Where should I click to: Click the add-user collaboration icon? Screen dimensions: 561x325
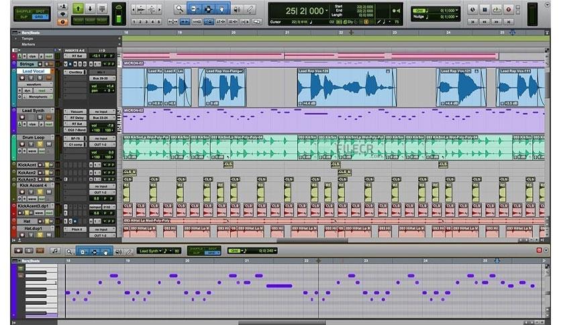point(62,7)
